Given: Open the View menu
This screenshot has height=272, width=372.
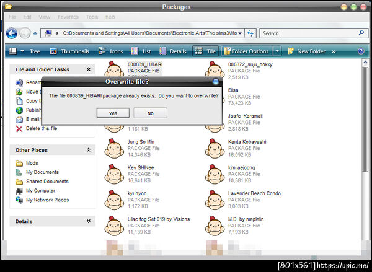Looking at the screenshot, I should tap(45, 17).
